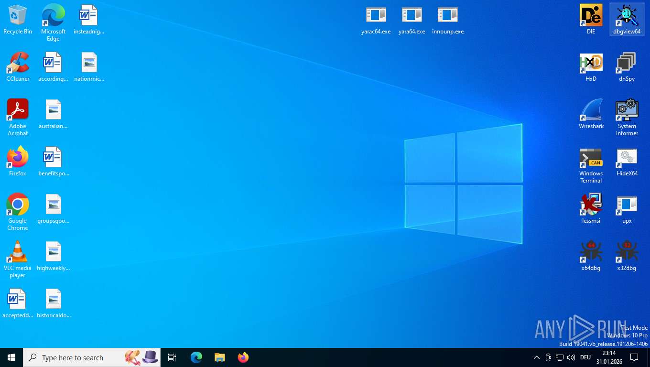Open the notification Action Center
This screenshot has height=367, width=650.
[x=634, y=357]
